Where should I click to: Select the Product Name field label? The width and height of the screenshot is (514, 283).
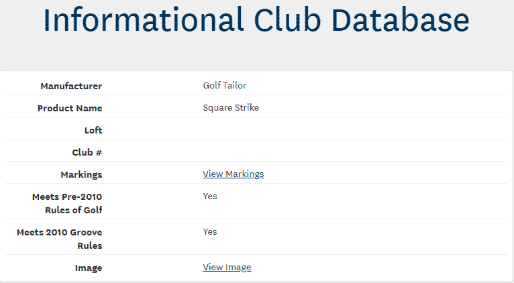(70, 108)
